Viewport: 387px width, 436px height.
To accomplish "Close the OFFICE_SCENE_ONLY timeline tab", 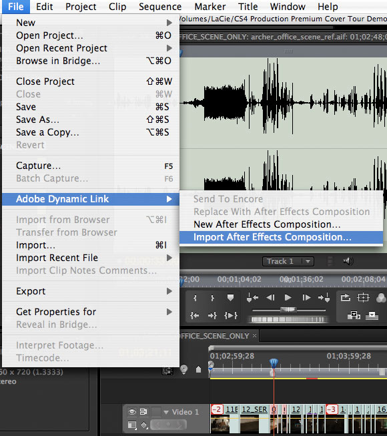I will coord(254,336).
